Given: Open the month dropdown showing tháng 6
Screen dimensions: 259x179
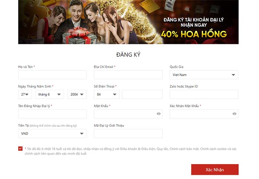Looking at the screenshot, I should coord(50,94).
